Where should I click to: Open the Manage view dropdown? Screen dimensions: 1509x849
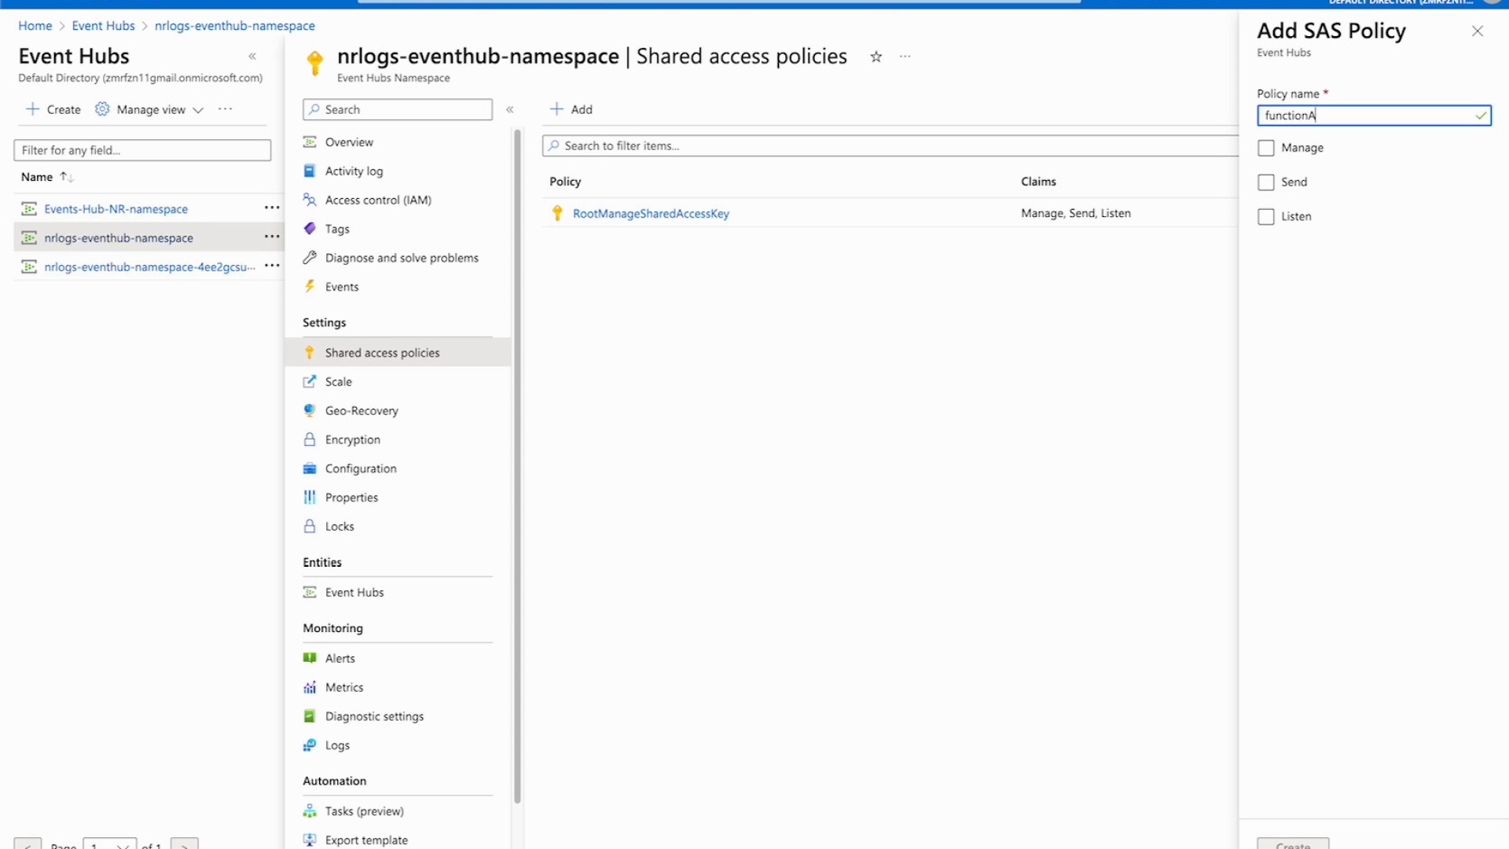tap(149, 110)
